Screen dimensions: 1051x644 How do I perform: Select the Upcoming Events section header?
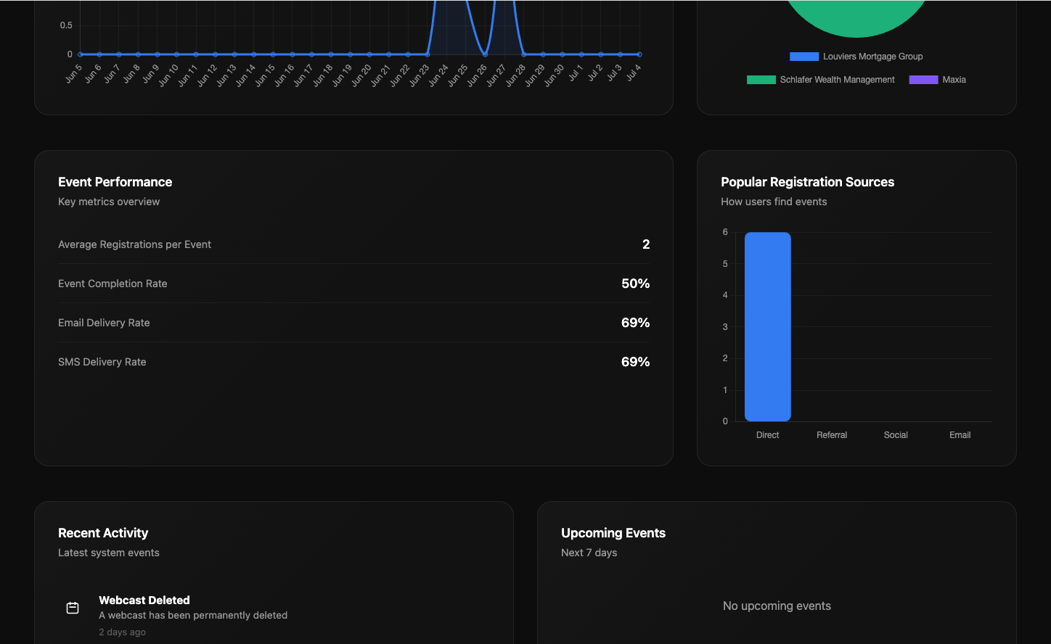pyautogui.click(x=613, y=532)
